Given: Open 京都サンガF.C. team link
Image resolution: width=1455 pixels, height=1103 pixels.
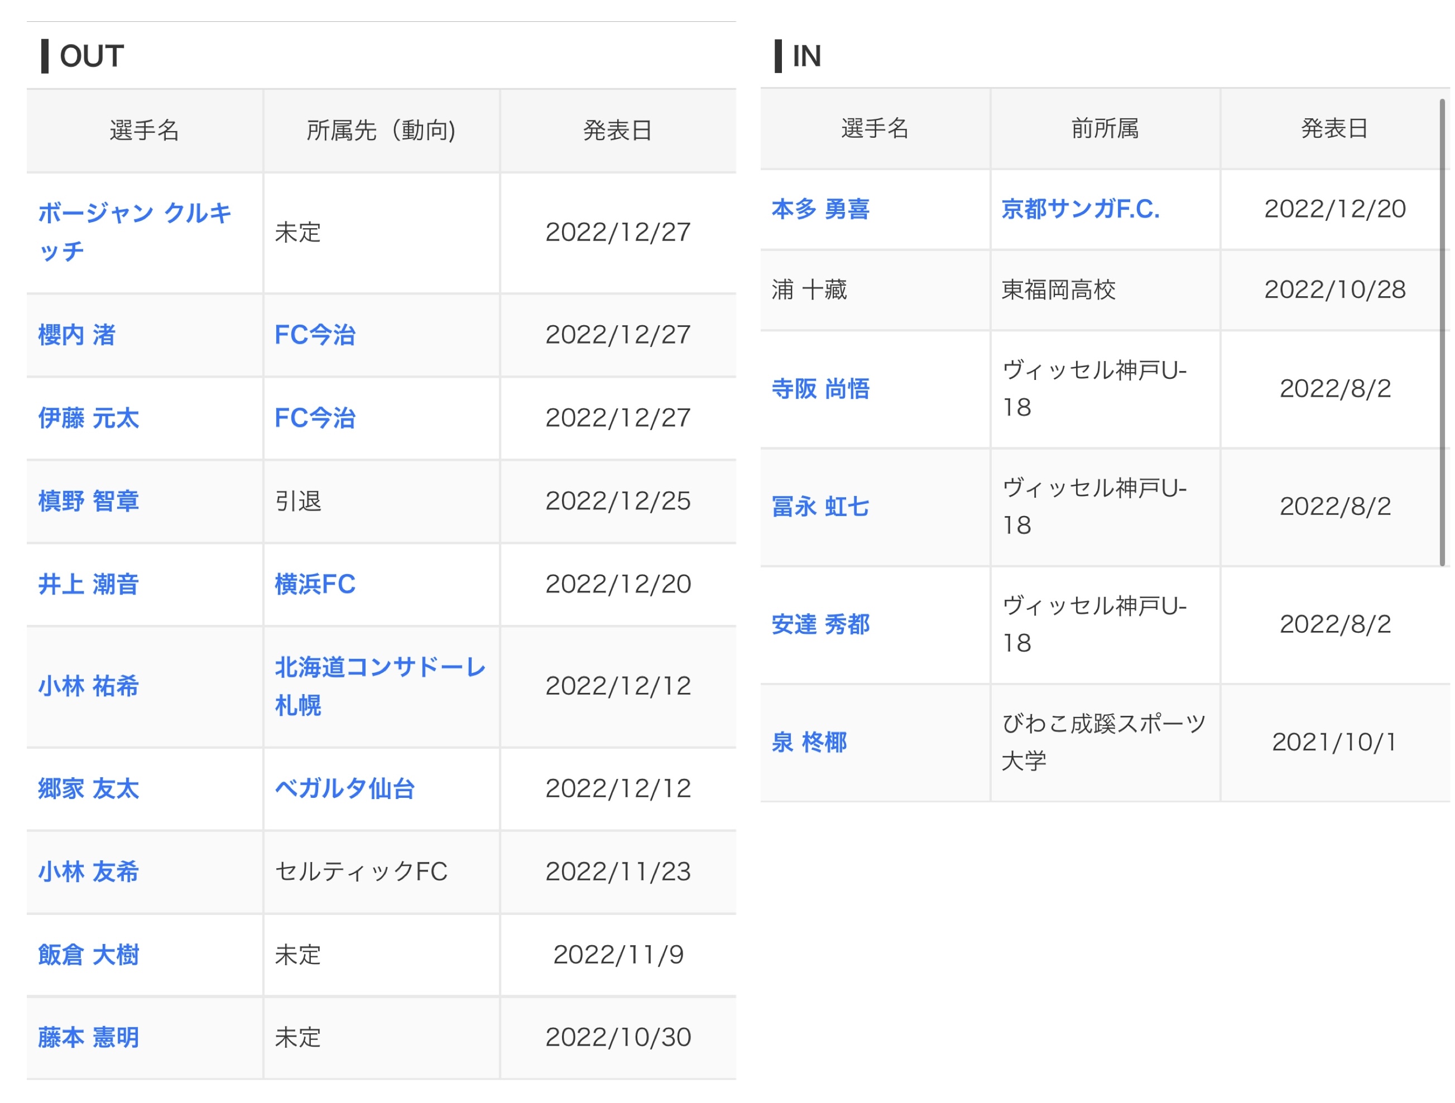Looking at the screenshot, I should pos(1081,209).
